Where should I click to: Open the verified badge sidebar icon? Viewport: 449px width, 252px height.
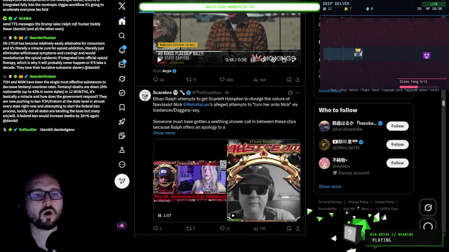point(122,93)
